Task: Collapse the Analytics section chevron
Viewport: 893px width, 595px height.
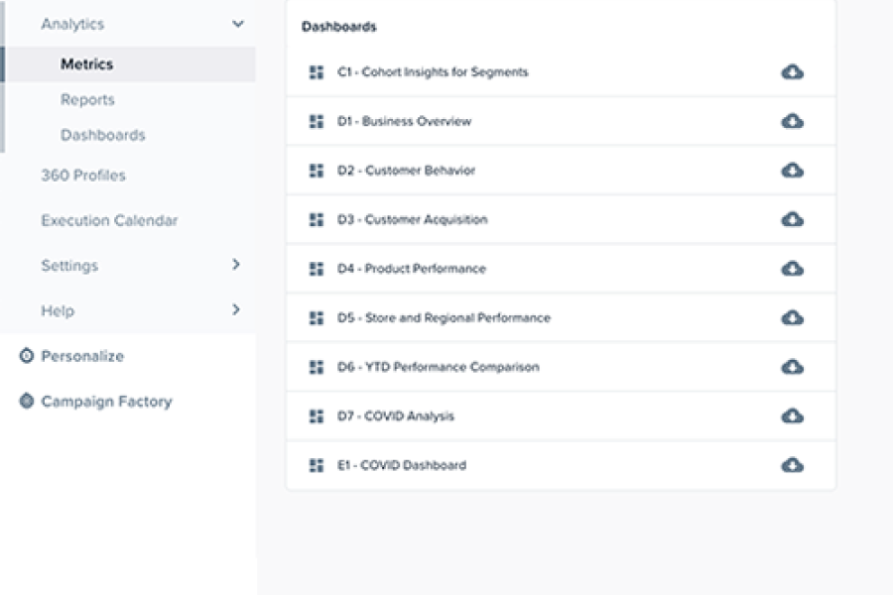Action: [237, 24]
